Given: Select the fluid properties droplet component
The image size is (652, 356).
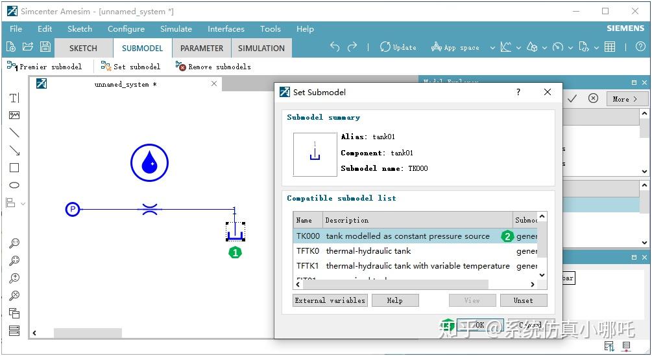Looking at the screenshot, I should click(x=149, y=162).
